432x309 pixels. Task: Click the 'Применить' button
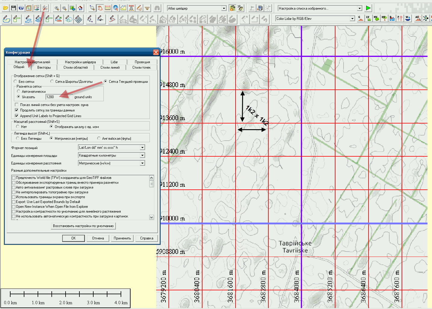point(122,238)
